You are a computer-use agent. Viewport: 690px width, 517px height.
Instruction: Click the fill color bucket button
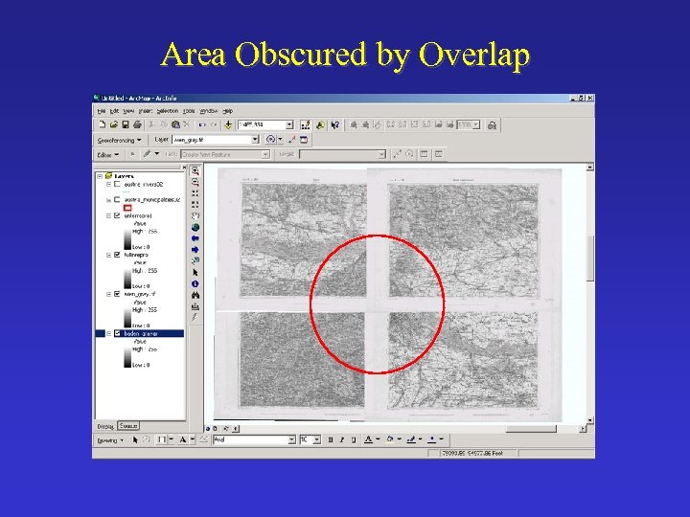click(390, 439)
